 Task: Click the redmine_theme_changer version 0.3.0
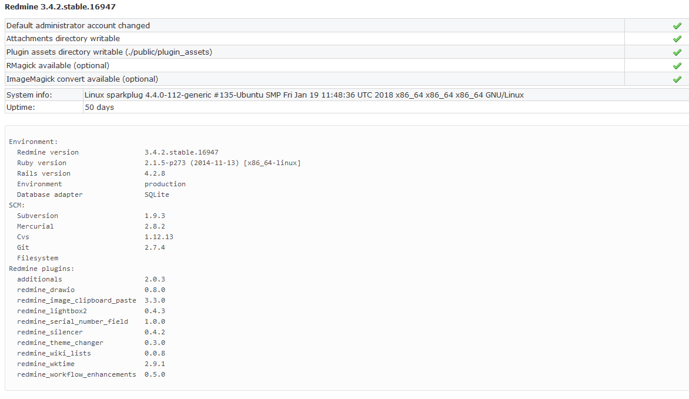[155, 343]
